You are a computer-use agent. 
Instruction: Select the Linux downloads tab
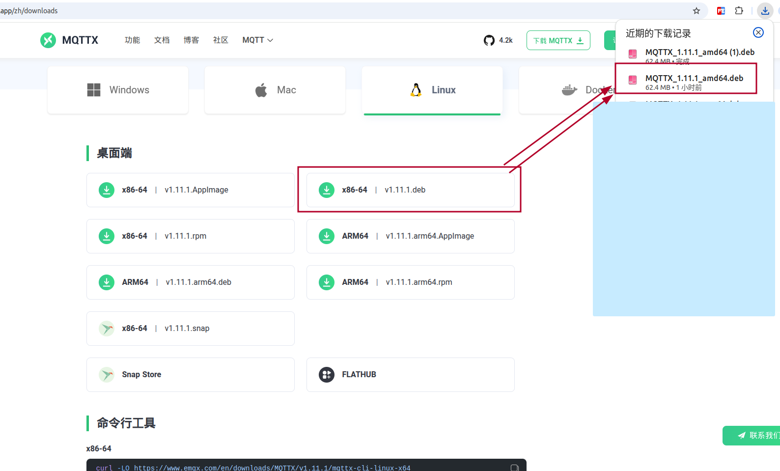(432, 90)
